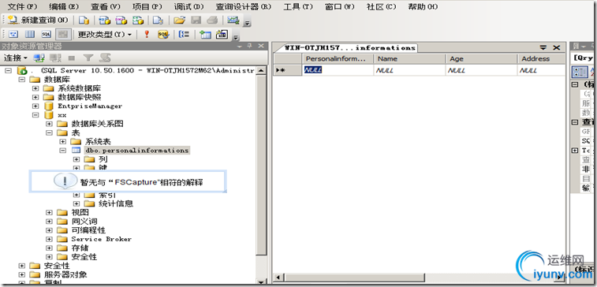This screenshot has height=287, width=597.
Task: Collapse the dbo.personalinformations table node
Action: click(x=63, y=151)
